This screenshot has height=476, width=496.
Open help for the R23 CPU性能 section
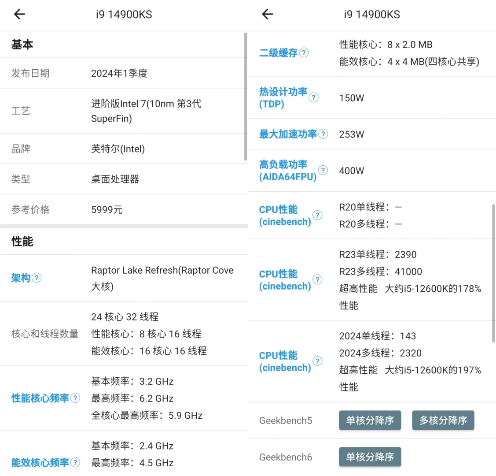[x=317, y=279]
